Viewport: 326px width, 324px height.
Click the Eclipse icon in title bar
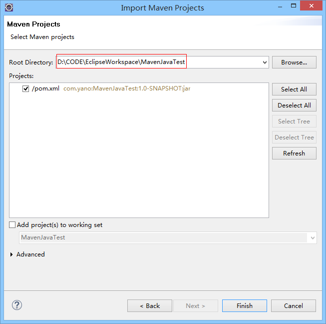[9, 7]
